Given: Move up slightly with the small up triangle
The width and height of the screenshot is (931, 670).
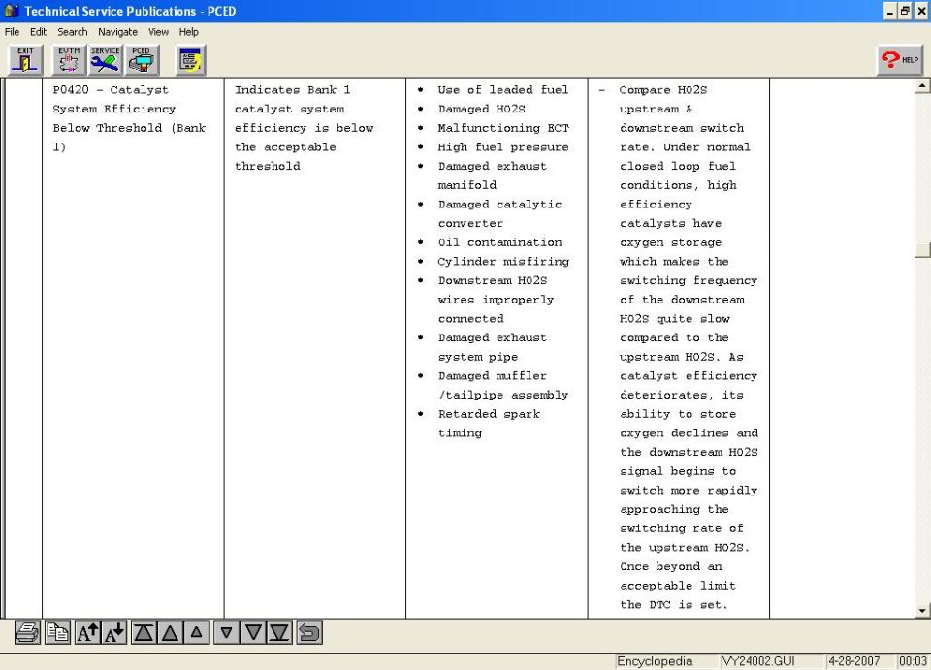Looking at the screenshot, I should (197, 632).
